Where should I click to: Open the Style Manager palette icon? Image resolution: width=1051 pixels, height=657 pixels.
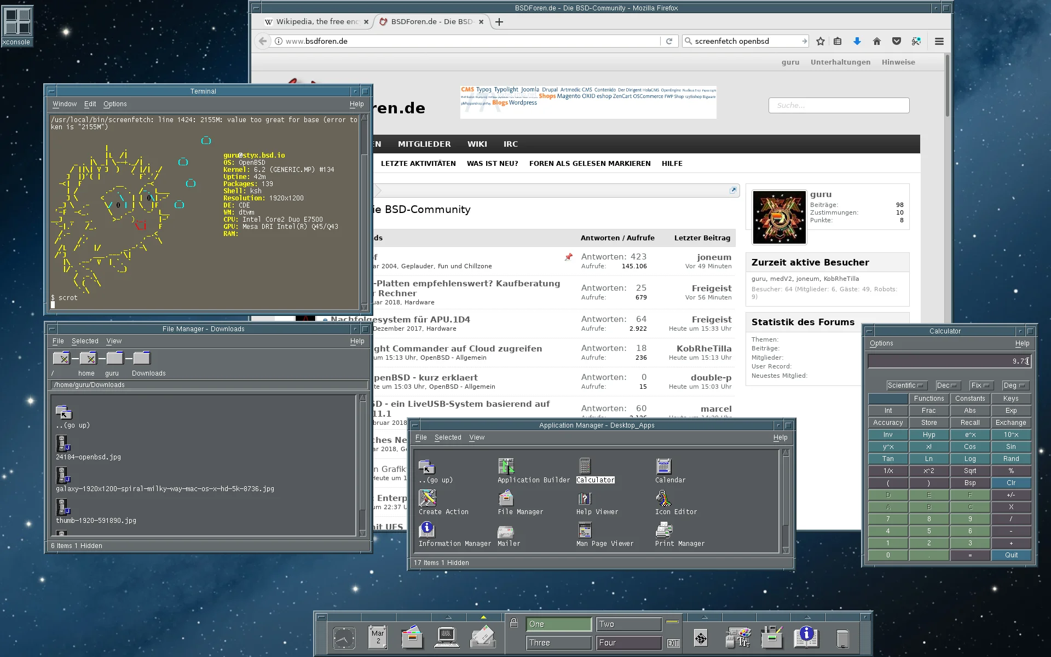click(737, 638)
